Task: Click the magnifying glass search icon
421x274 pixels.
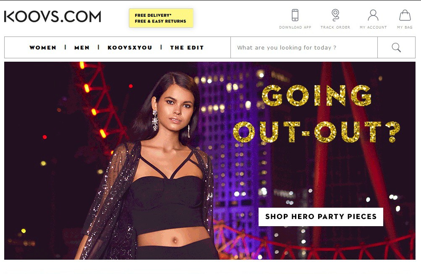Action: tap(396, 47)
